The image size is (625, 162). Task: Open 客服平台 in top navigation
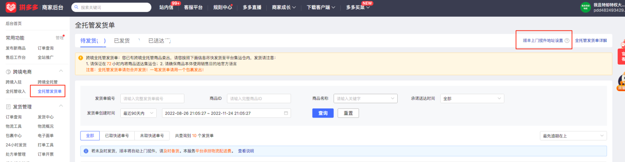click(x=193, y=7)
